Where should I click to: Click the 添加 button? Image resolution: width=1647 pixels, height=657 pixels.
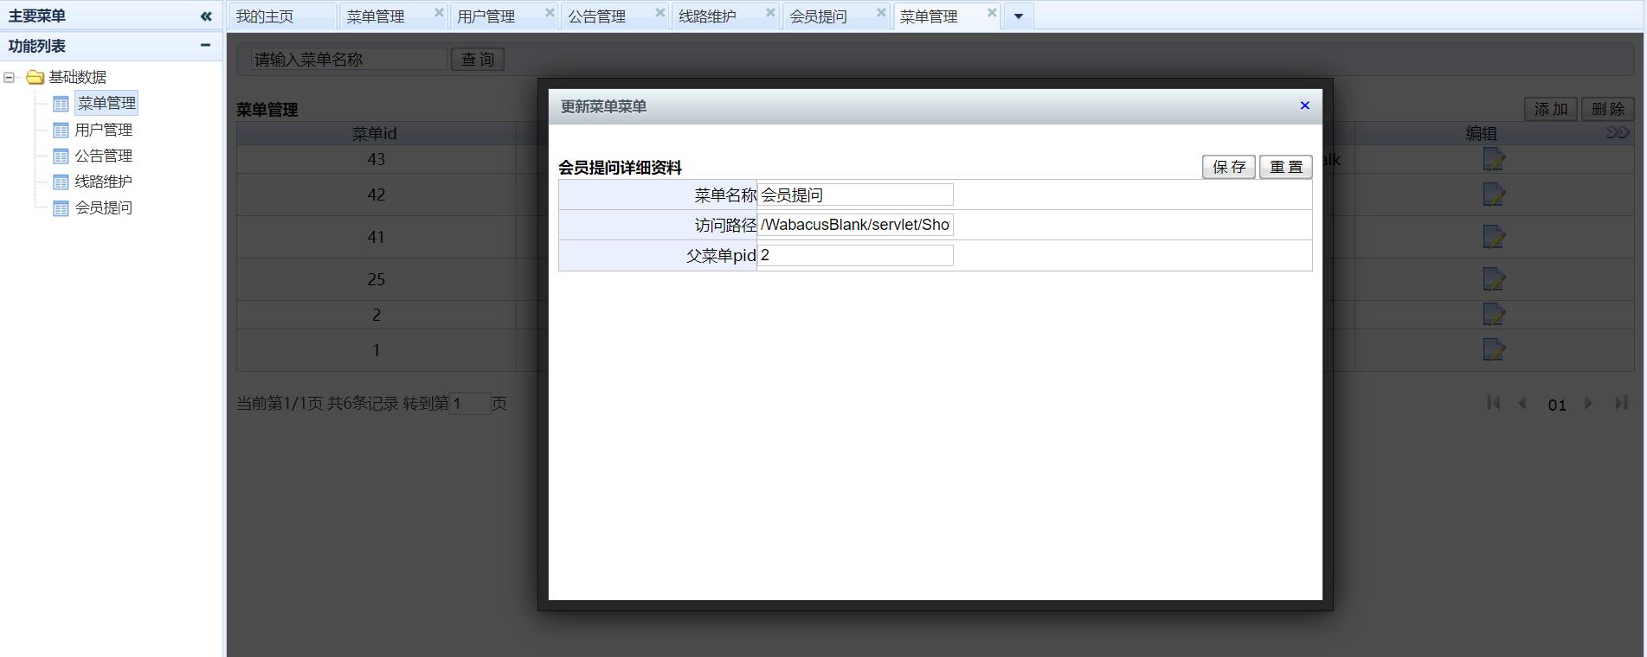[x=1551, y=109]
